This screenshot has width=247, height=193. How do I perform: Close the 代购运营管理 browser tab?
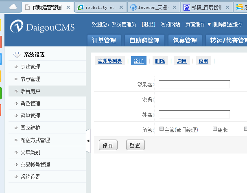coord(68,7)
